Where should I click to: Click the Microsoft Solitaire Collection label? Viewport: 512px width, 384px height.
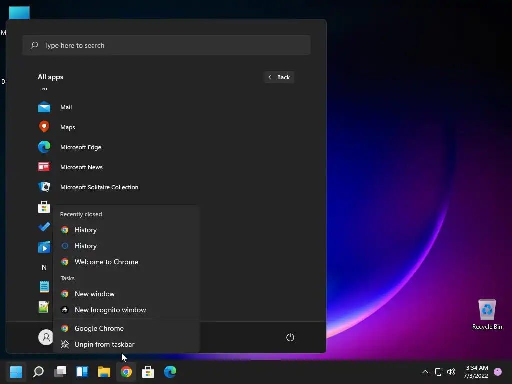99,187
